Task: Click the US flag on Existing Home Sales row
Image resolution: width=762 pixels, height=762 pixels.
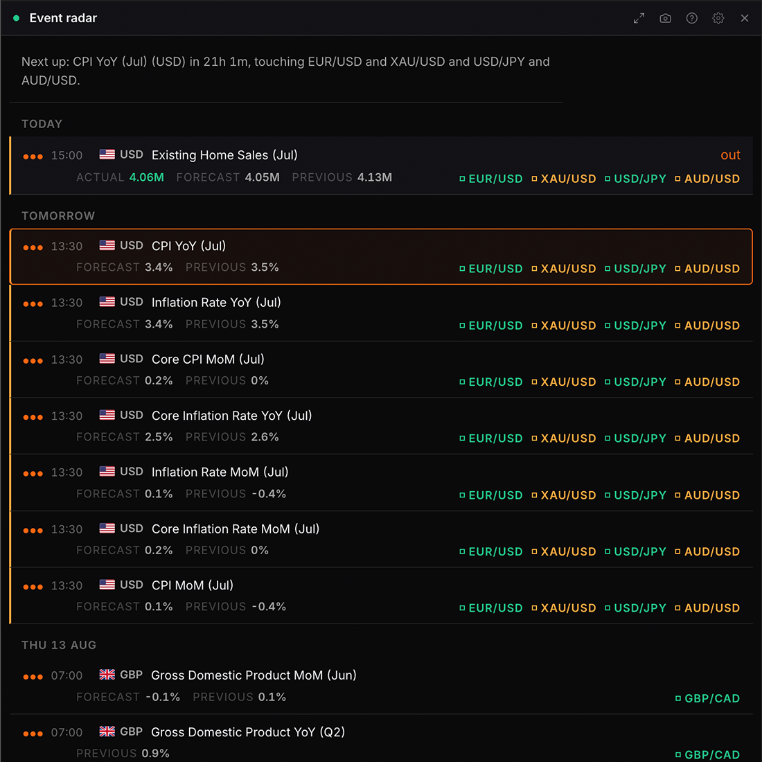Action: tap(107, 154)
